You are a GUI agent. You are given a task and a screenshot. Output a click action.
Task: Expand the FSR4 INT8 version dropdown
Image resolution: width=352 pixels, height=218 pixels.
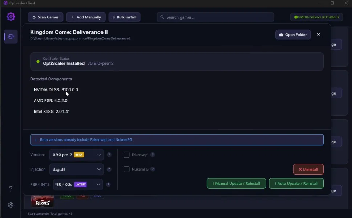click(78, 184)
